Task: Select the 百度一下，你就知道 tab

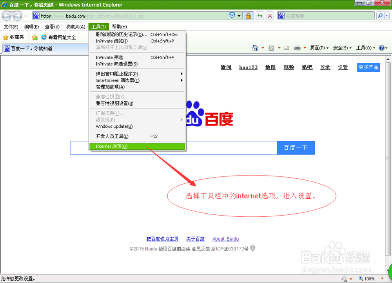Action: pos(45,49)
